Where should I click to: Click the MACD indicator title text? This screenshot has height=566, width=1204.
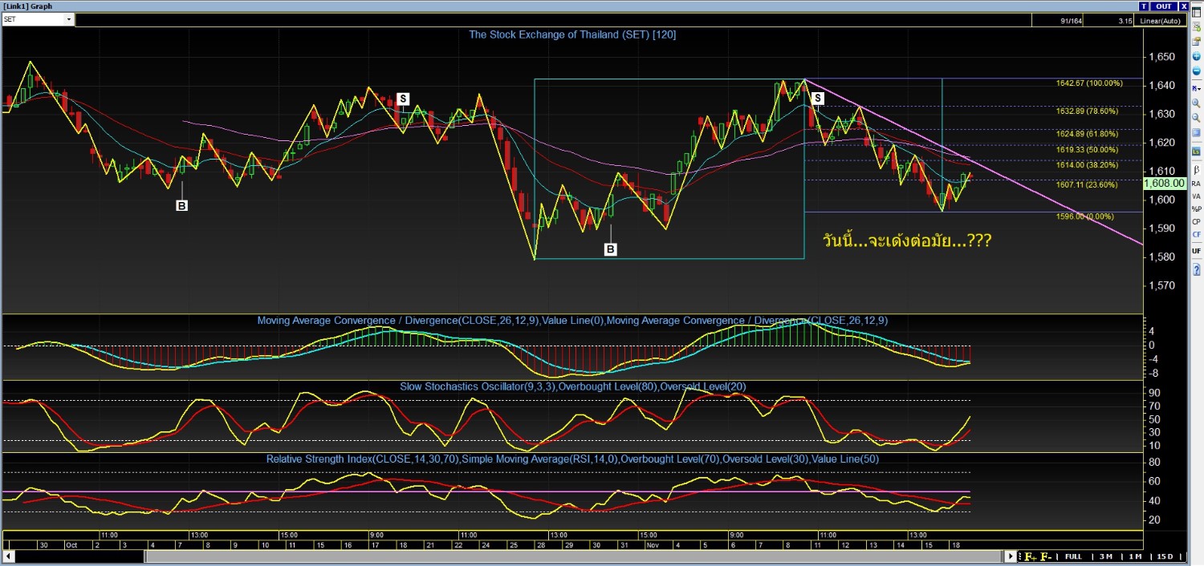[x=572, y=321]
